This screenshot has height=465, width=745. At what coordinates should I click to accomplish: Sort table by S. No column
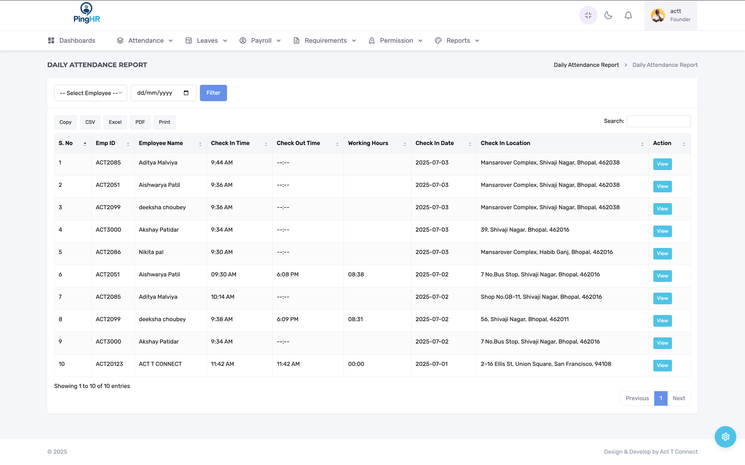[x=72, y=143]
